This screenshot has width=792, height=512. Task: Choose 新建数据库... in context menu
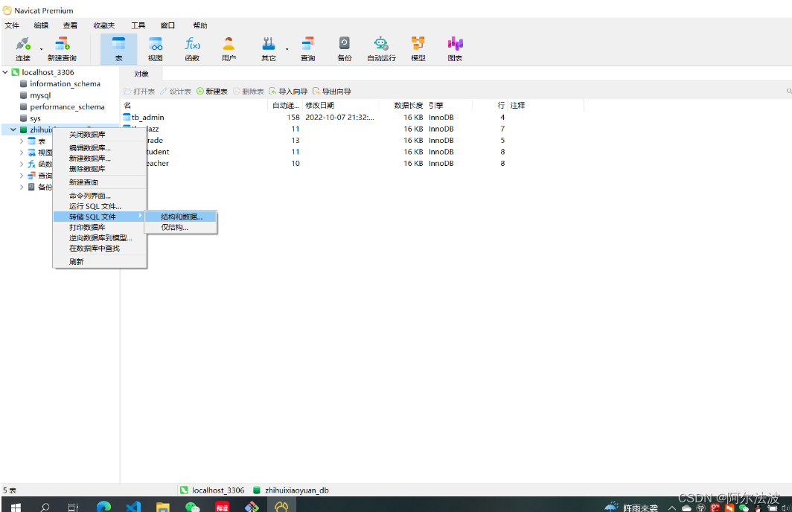click(100, 159)
